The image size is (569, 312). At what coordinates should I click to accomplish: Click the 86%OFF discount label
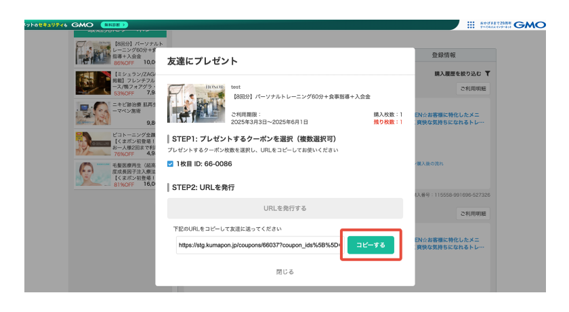point(124,63)
